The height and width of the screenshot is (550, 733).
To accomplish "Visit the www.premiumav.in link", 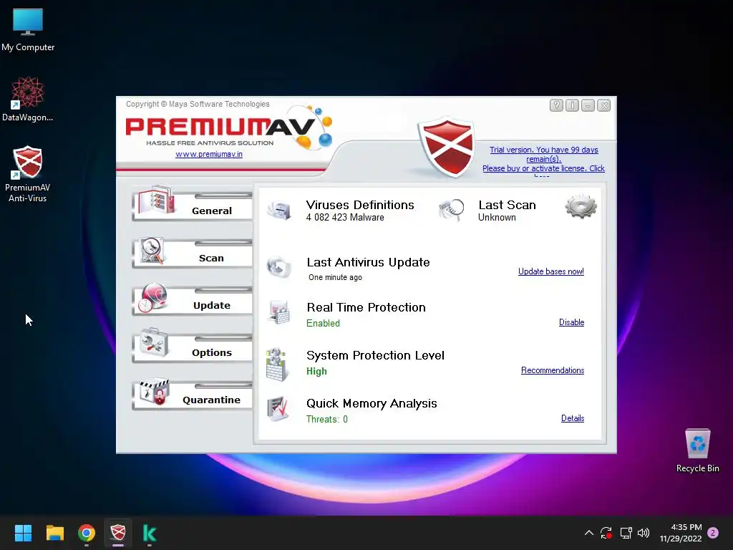I will point(209,154).
